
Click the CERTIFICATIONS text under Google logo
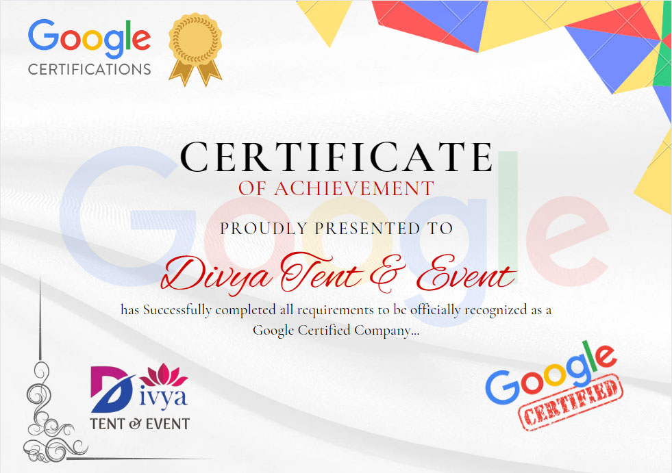[x=89, y=69]
